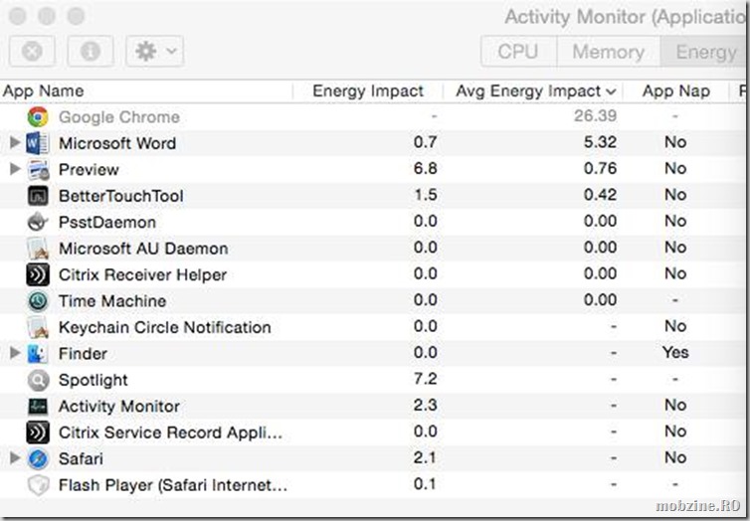The height and width of the screenshot is (521, 750).
Task: Select the Citrix Service Record Appli… name
Action: pos(170,433)
